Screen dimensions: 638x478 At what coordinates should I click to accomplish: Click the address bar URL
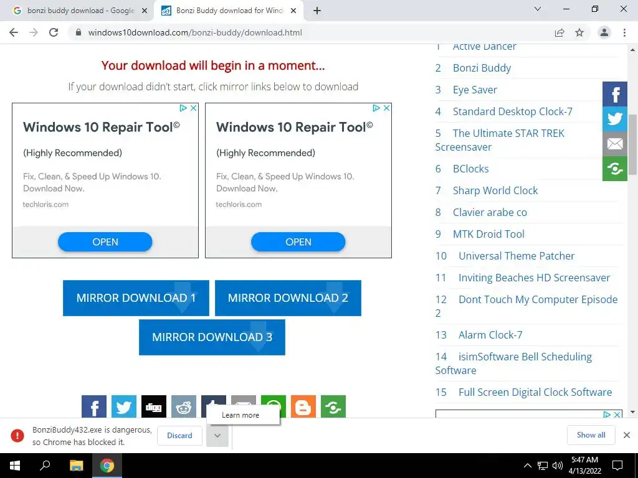pos(195,32)
